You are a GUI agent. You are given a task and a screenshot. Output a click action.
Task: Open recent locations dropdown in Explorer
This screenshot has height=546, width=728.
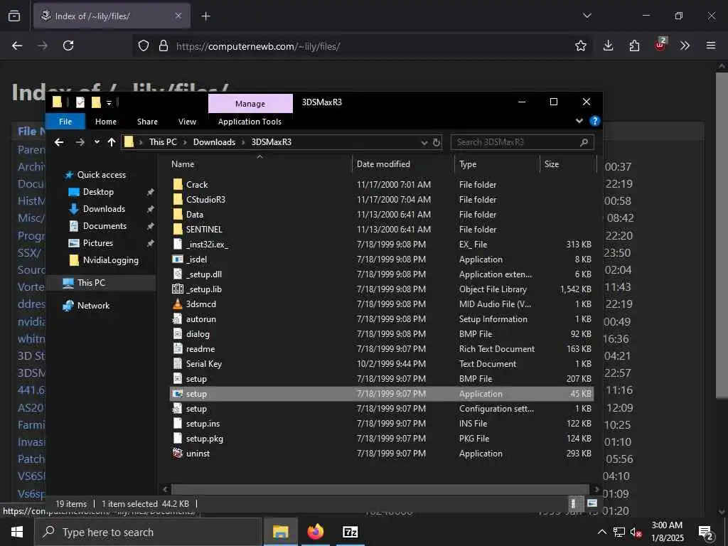97,142
